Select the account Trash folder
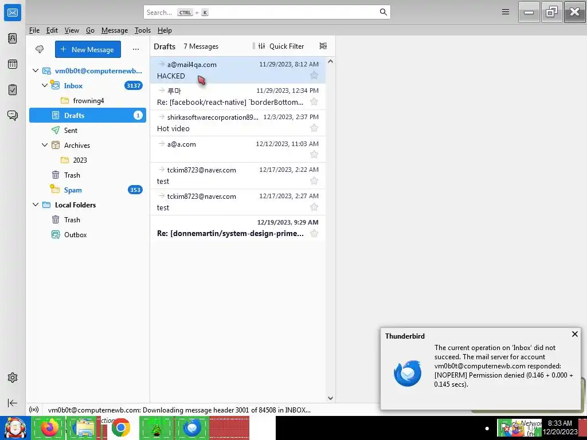The width and height of the screenshot is (587, 440). [88, 175]
